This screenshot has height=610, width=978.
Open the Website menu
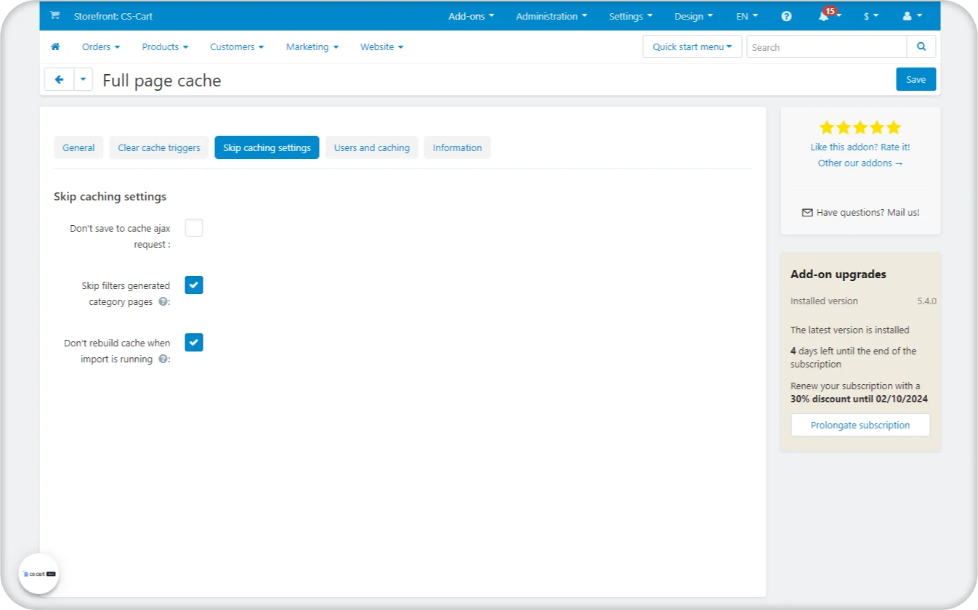click(x=381, y=46)
